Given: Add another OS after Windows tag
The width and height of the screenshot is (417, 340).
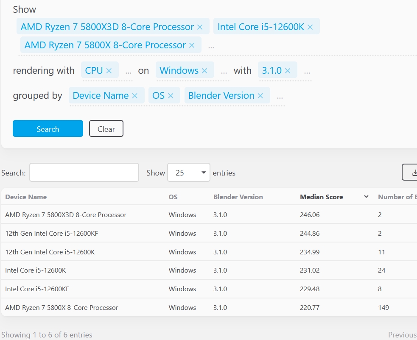Looking at the screenshot, I should point(224,72).
